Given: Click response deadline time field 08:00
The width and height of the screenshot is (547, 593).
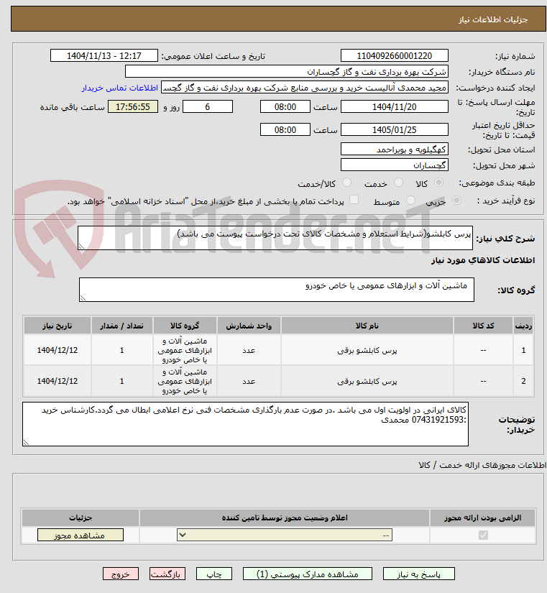Looking at the screenshot, I should tap(285, 106).
